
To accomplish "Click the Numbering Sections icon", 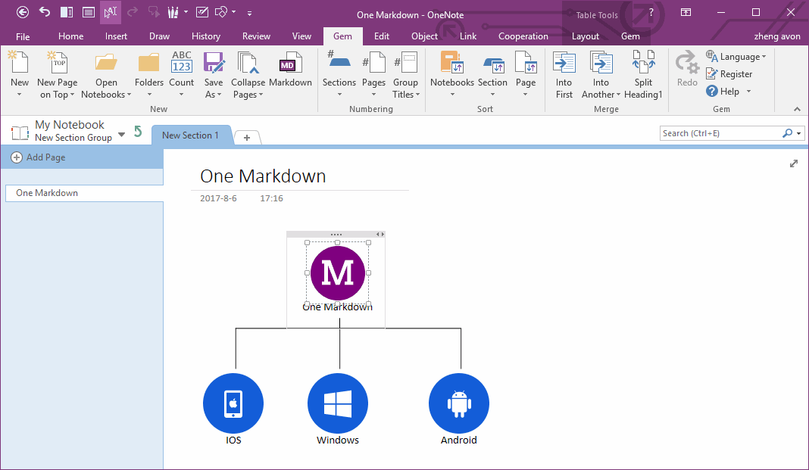I will coord(339,60).
